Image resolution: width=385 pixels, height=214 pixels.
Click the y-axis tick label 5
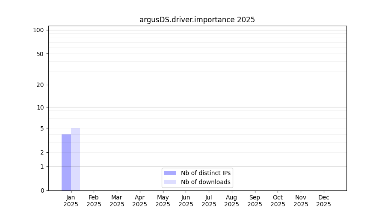[42, 128]
